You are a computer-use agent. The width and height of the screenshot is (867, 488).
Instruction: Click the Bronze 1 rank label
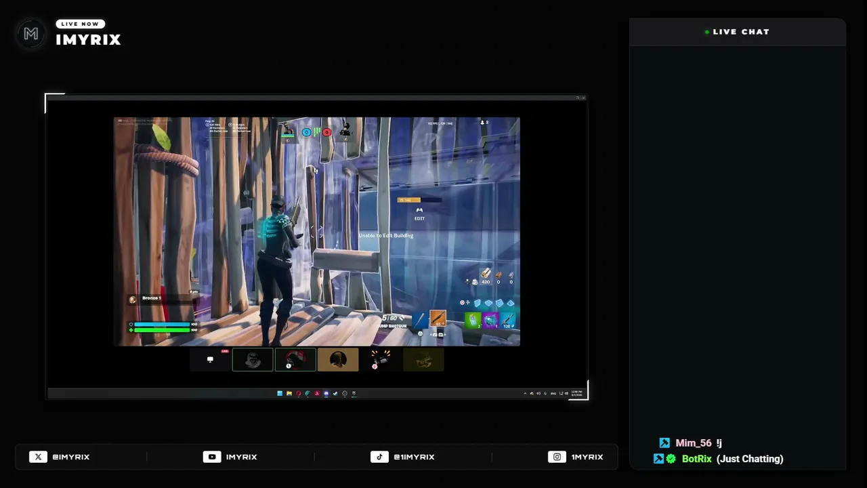point(151,298)
